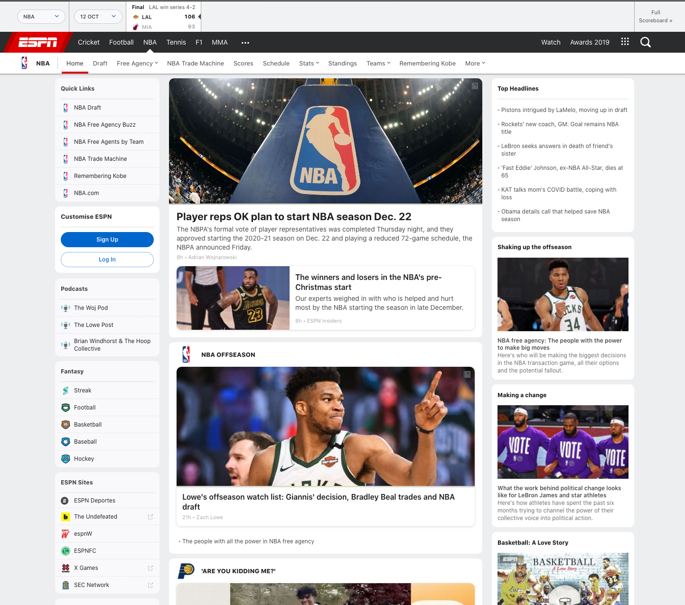Screen dimensions: 685x605
Task: Click the NBA logo in sub-navigation
Action: click(x=25, y=63)
